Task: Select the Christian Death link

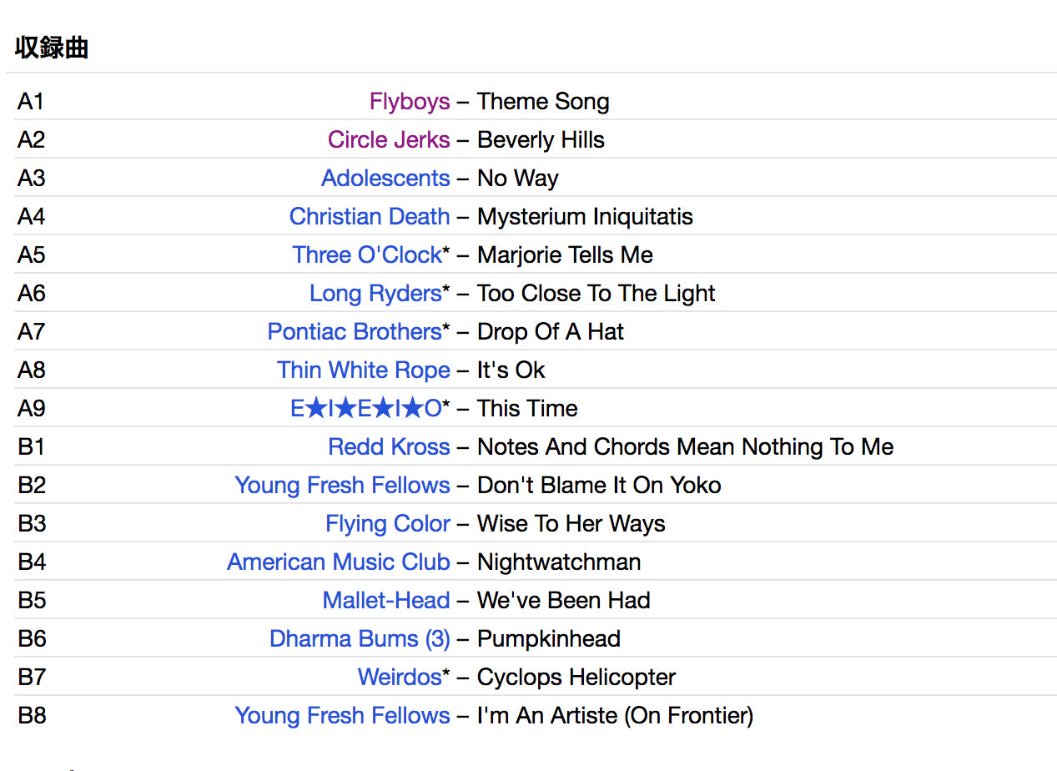Action: point(370,217)
